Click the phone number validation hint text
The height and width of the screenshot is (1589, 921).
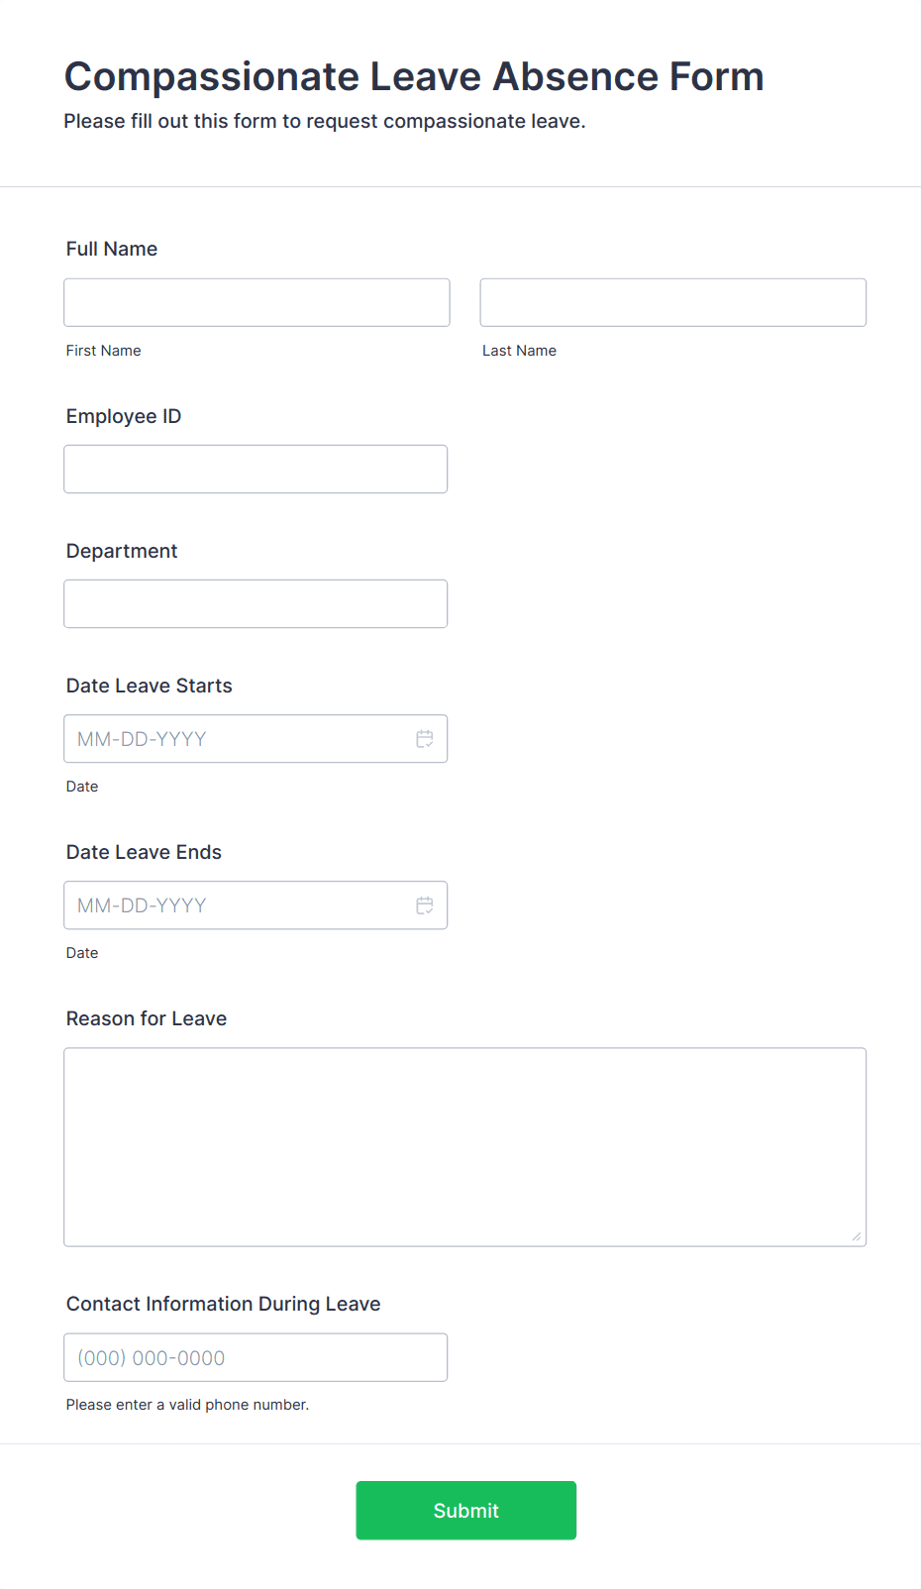[187, 1404]
